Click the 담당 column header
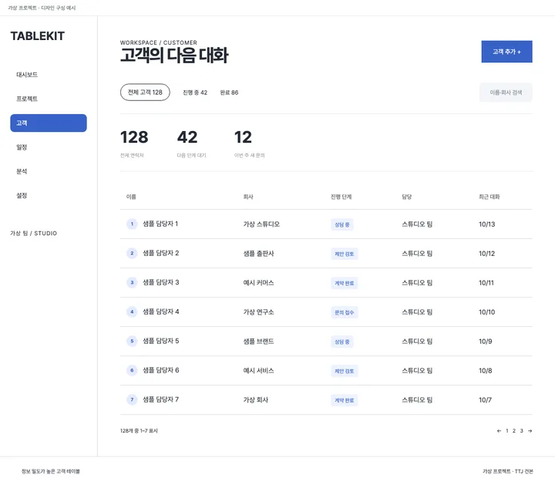 click(407, 197)
